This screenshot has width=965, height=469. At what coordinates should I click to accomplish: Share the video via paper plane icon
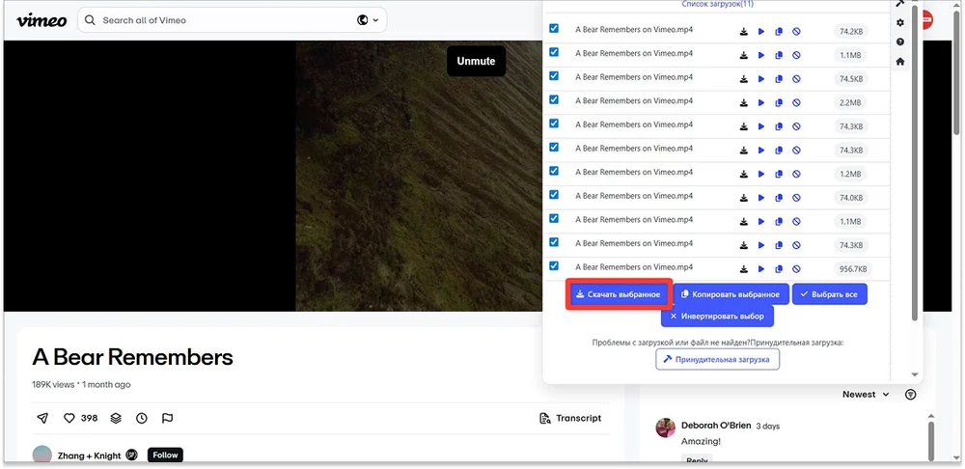tap(42, 418)
